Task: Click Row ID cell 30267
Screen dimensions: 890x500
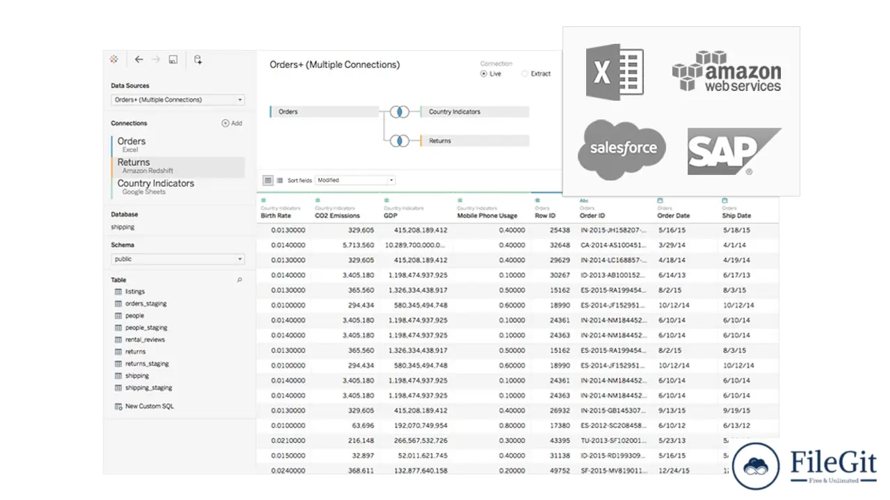Action: click(559, 275)
